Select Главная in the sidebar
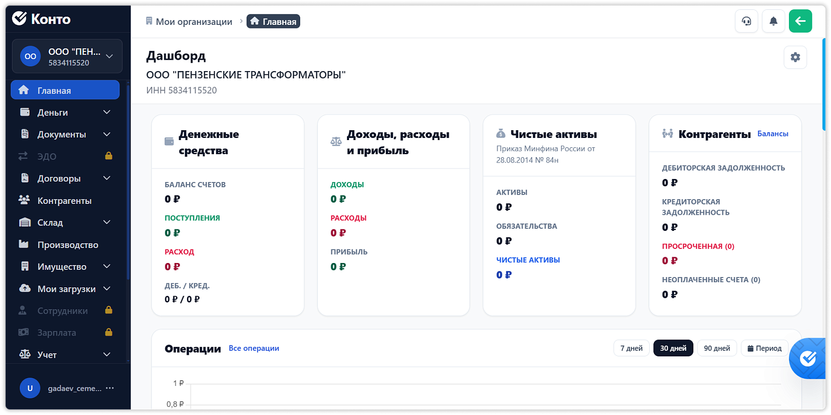 pos(65,90)
